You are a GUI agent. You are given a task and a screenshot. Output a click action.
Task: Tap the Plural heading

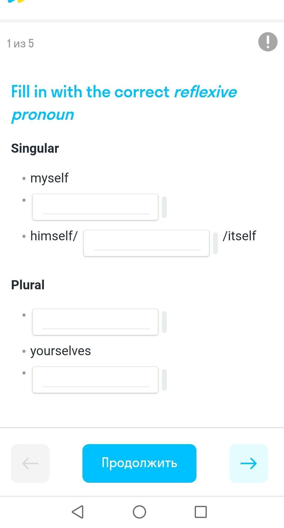tap(28, 284)
